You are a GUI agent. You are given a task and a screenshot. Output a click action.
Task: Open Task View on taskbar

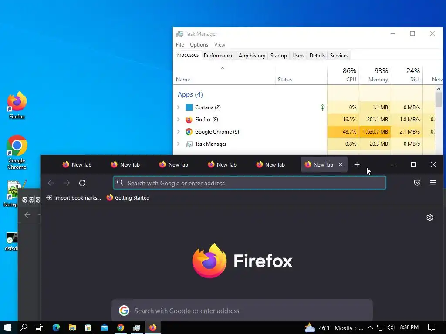[x=39, y=327]
